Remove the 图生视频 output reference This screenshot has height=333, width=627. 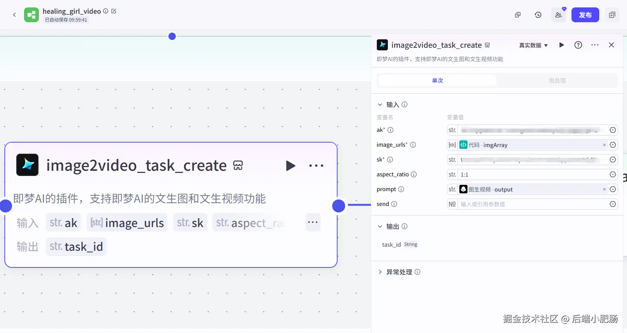click(x=604, y=189)
